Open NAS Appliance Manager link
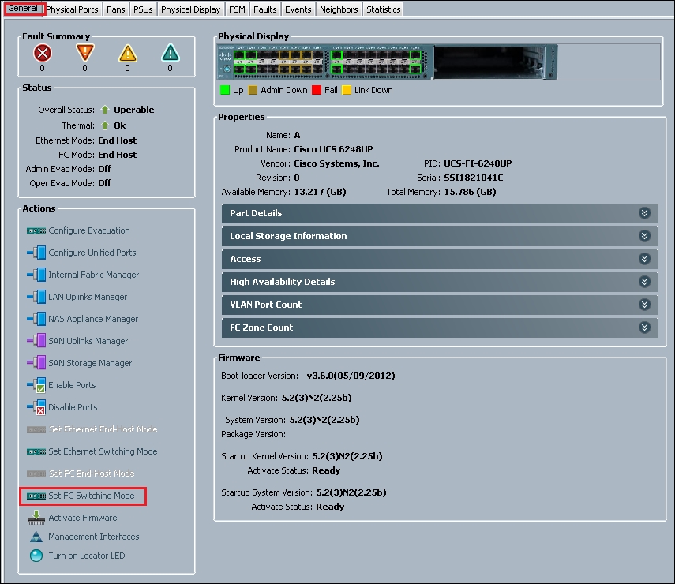The image size is (675, 584). (93, 319)
